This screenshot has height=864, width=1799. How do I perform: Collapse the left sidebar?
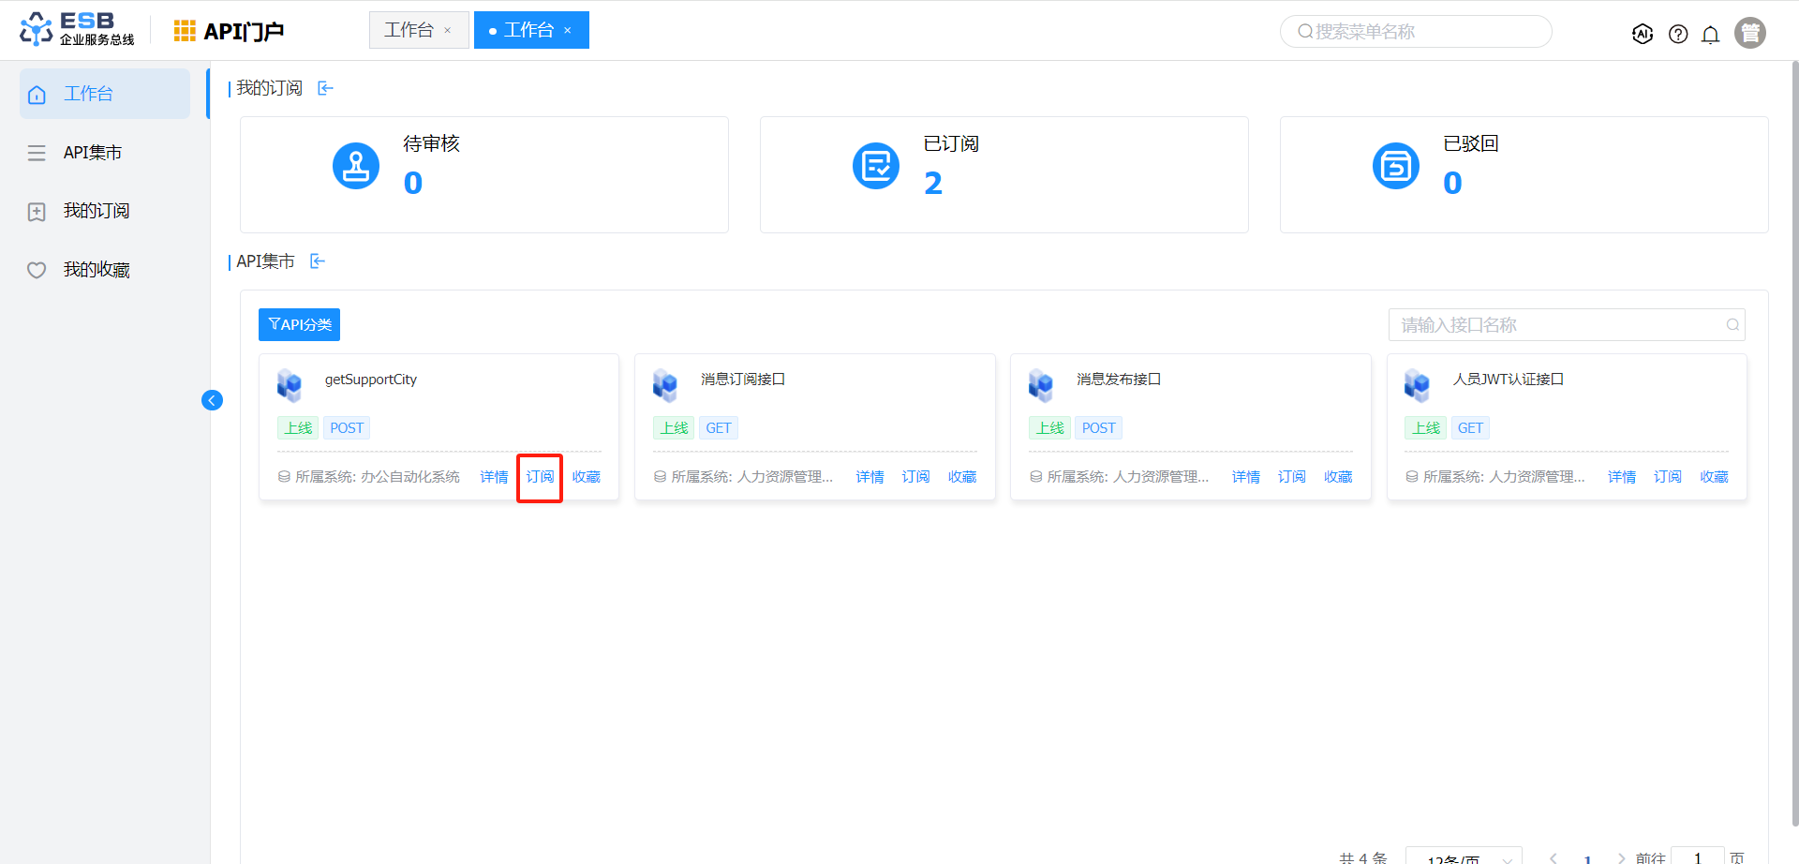pyautogui.click(x=212, y=400)
